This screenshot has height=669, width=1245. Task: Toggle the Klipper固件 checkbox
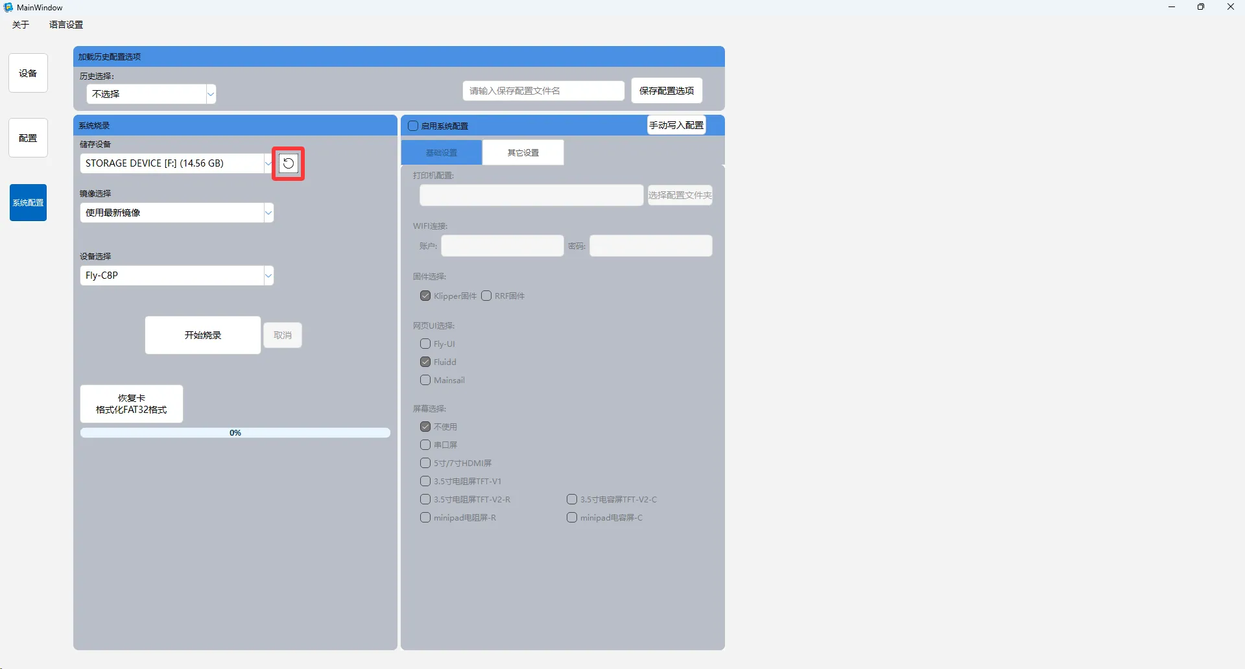tap(425, 296)
